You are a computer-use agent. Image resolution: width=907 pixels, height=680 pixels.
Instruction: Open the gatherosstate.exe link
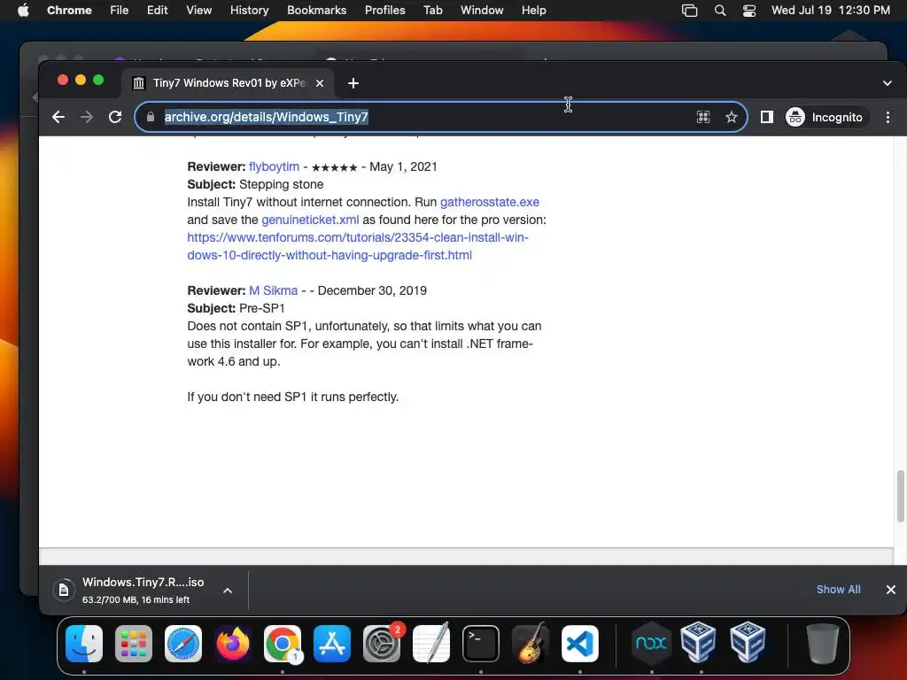[489, 202]
